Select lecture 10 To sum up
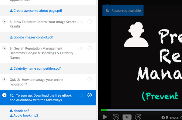The width and height of the screenshot is (182, 120). click(x=48, y=98)
